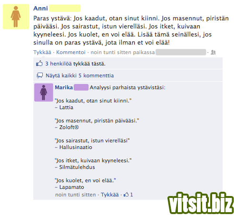Viewport: 234px width, 215px height.
Task: Click the vitsit.biz watermark logo
Action: [x=201, y=203]
